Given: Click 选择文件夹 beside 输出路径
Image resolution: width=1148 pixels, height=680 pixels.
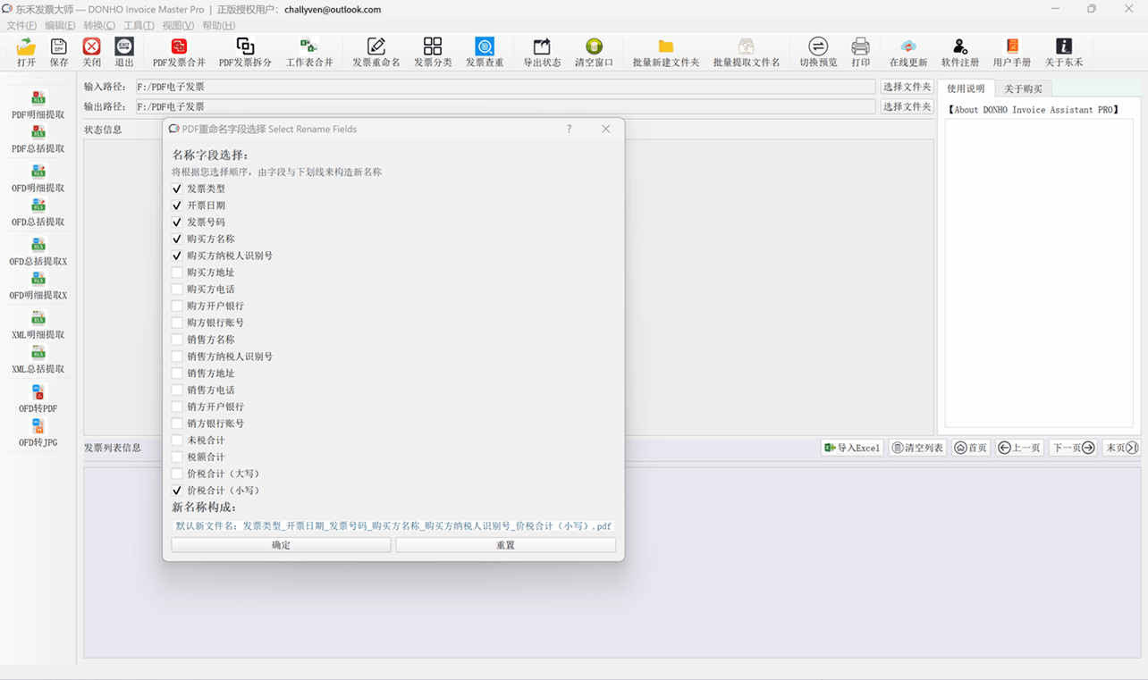Looking at the screenshot, I should 907,106.
